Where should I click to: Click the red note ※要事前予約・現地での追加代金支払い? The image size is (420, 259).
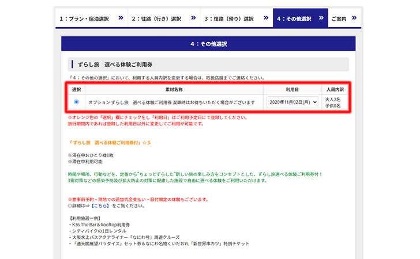138,199
